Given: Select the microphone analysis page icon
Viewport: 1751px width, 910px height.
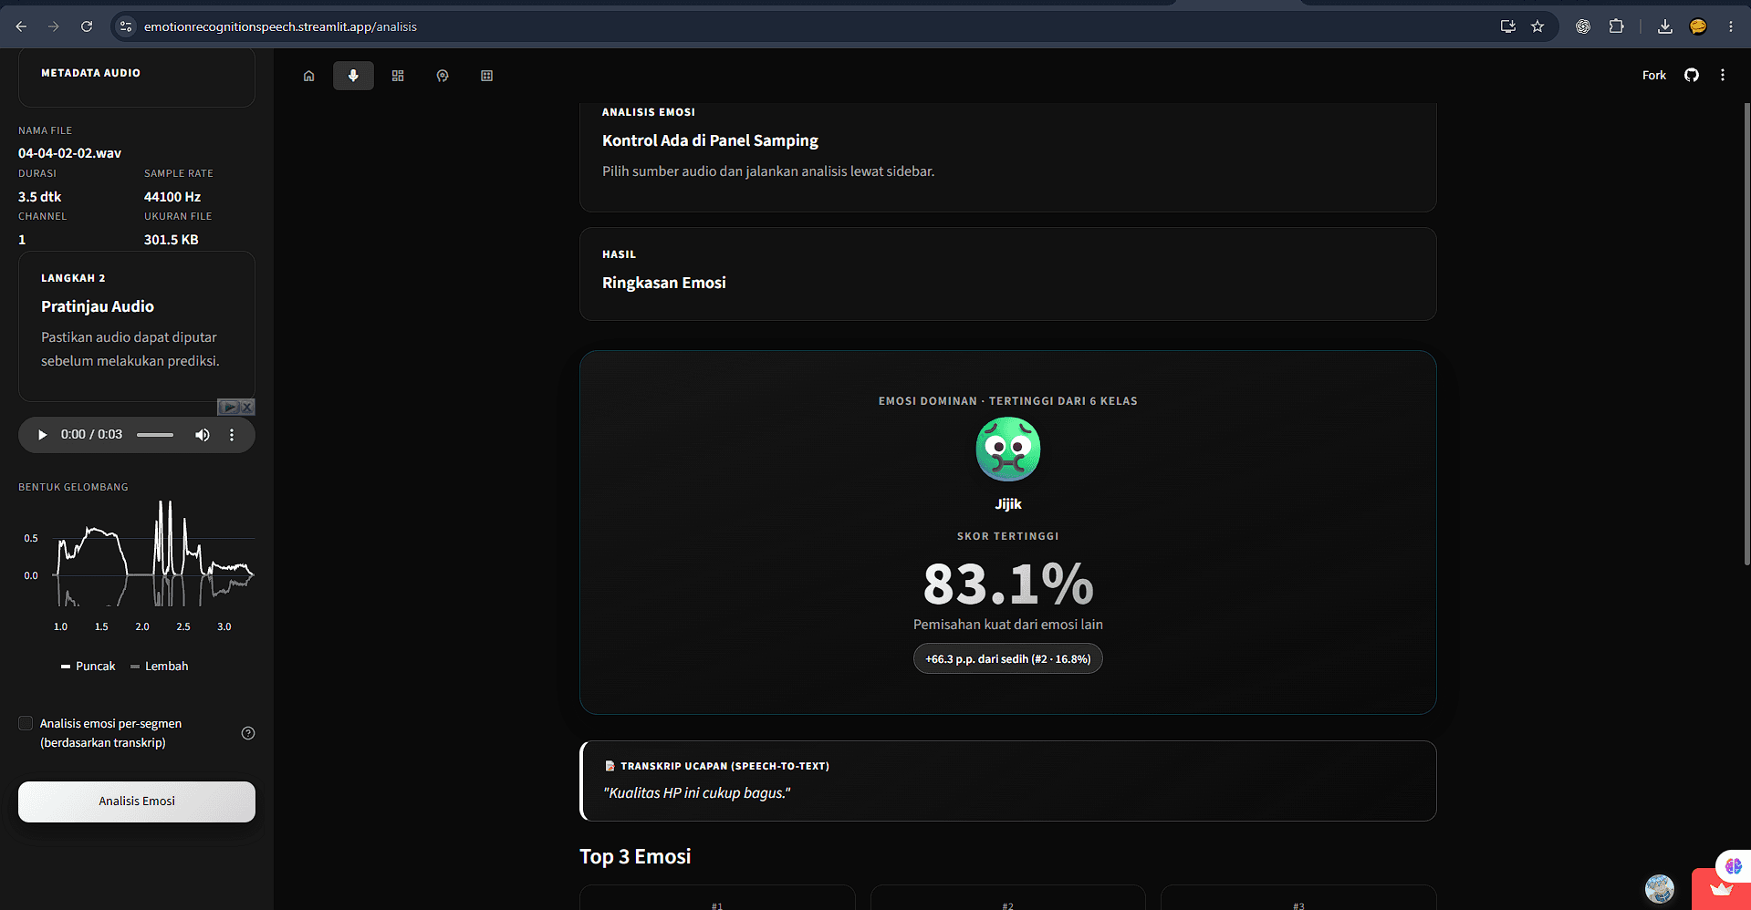Looking at the screenshot, I should pos(353,76).
